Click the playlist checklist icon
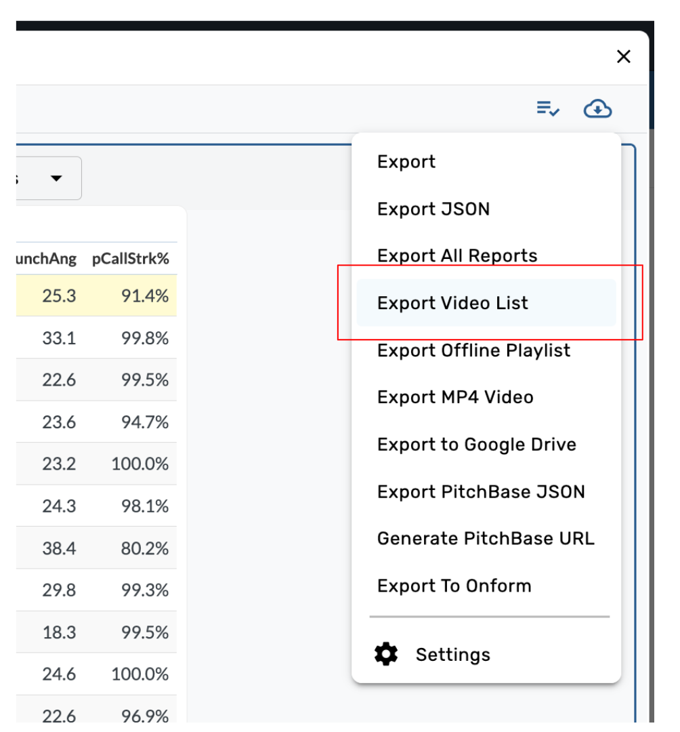Viewport: 680px width, 732px height. tap(548, 108)
